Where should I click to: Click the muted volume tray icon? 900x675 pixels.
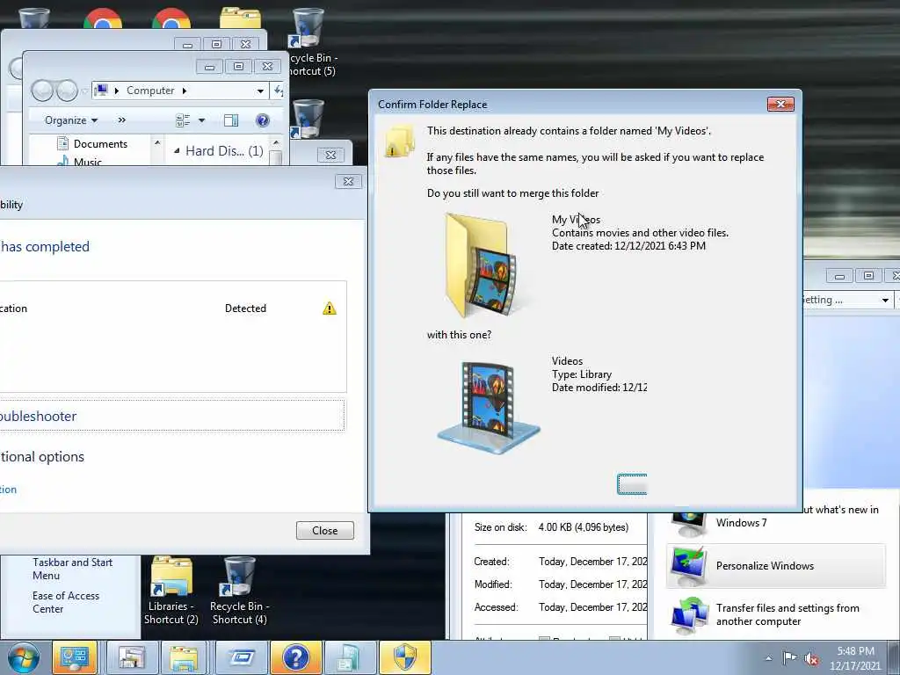point(811,657)
